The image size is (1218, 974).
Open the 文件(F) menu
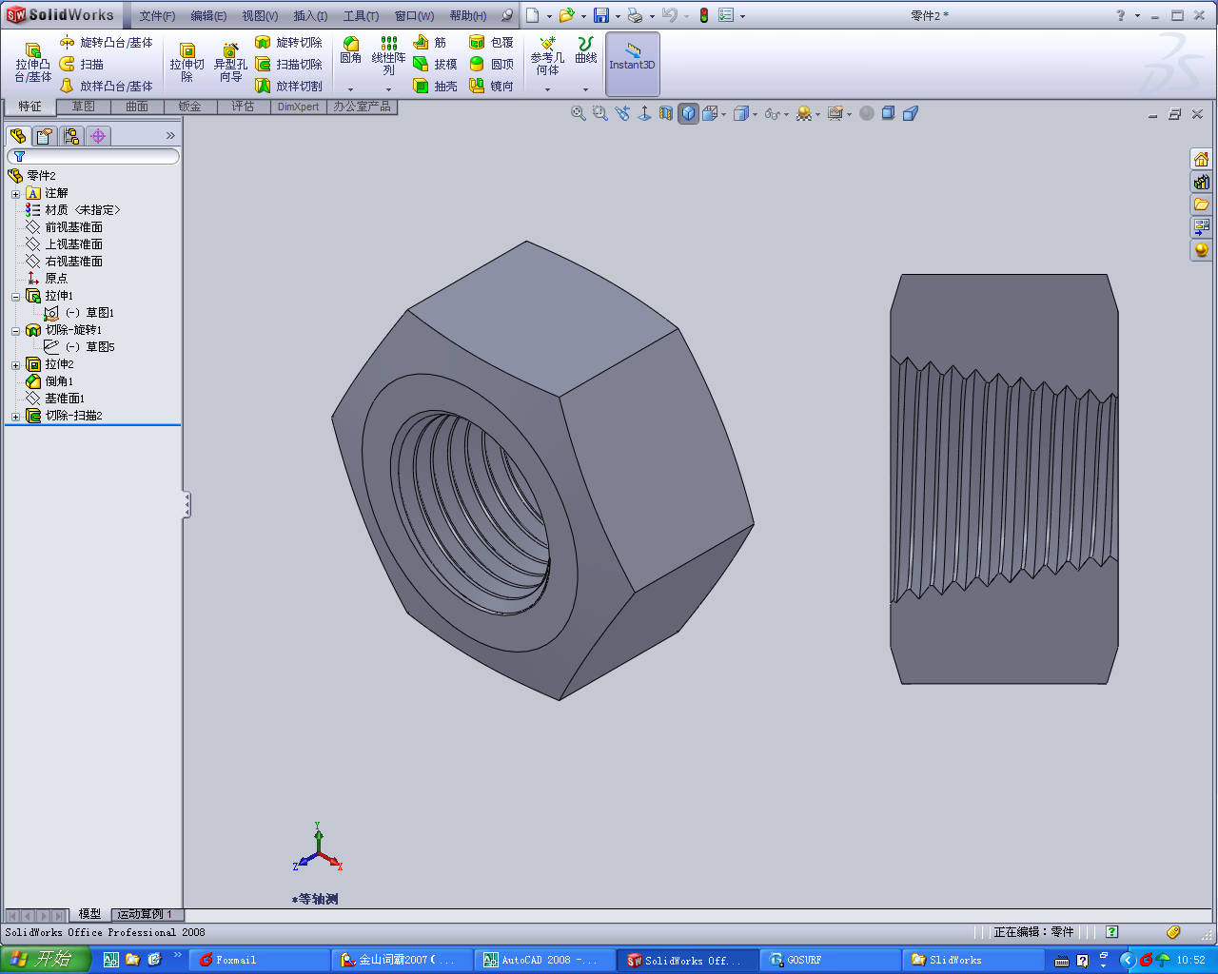click(x=157, y=15)
